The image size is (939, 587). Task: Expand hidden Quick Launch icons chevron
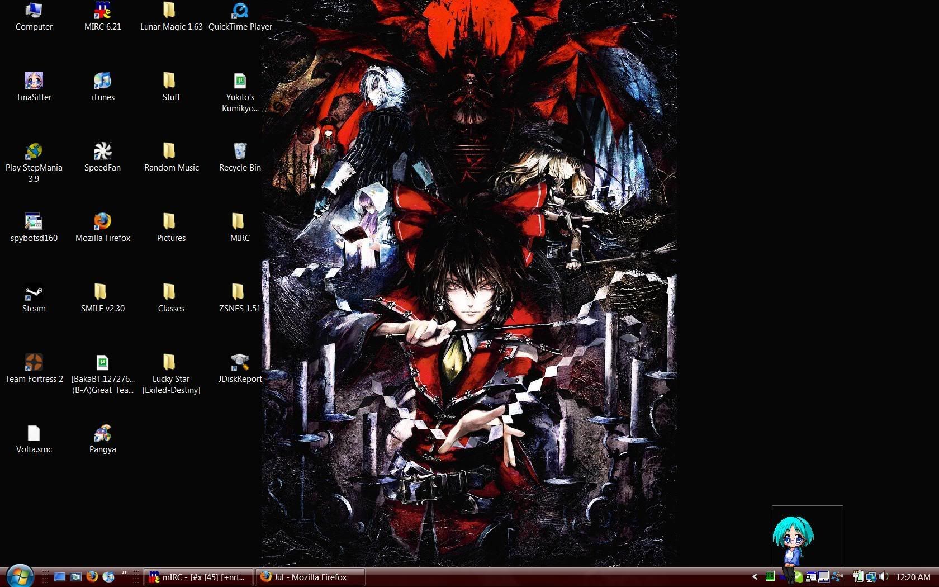pos(124,572)
